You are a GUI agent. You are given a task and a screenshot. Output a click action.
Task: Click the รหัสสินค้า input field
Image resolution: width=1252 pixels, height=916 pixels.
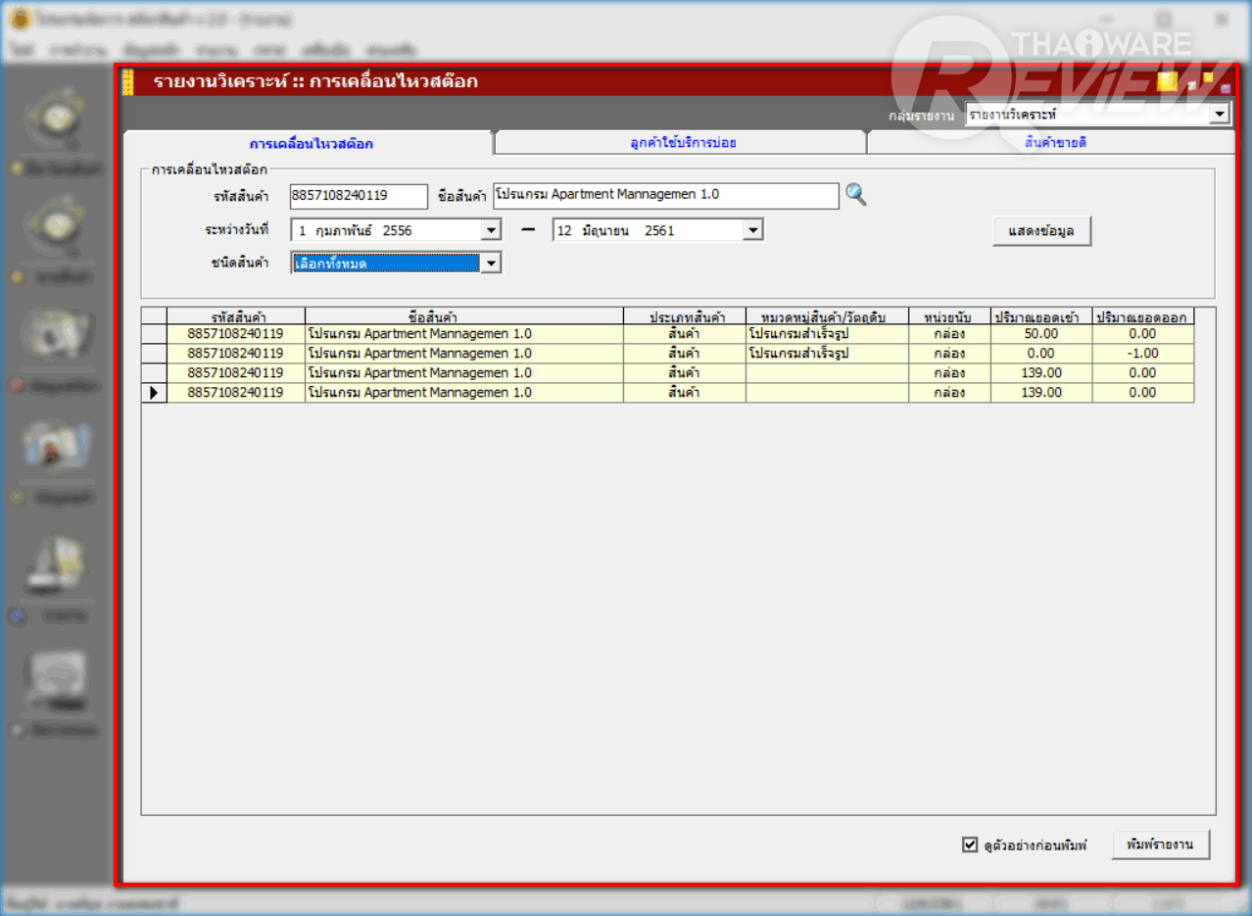(359, 196)
